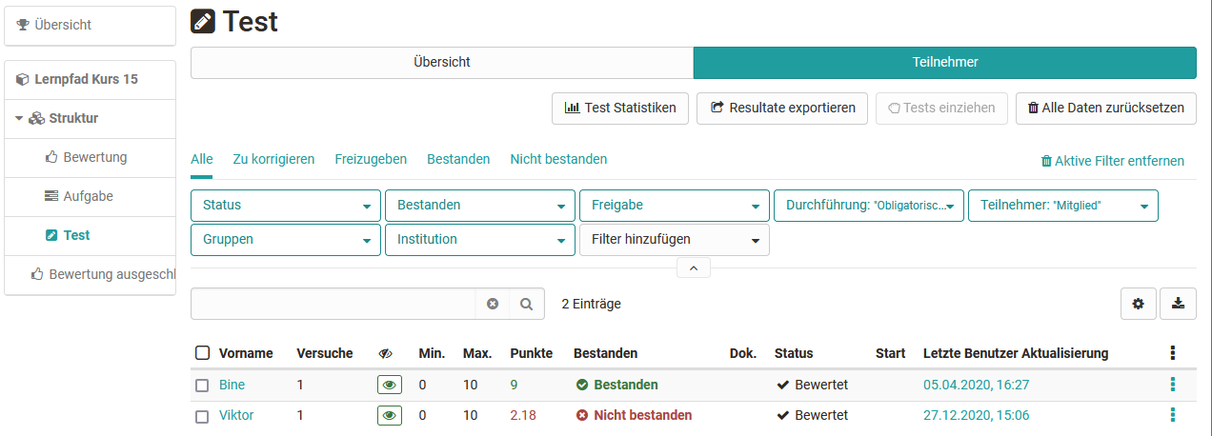Open the Status filter dropdown
The image size is (1212, 436).
click(286, 206)
